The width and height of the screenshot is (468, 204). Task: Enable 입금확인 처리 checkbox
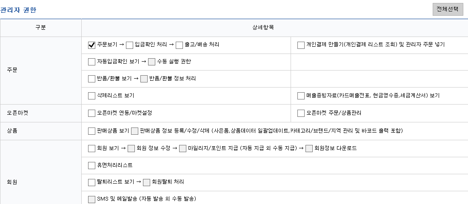pos(130,45)
